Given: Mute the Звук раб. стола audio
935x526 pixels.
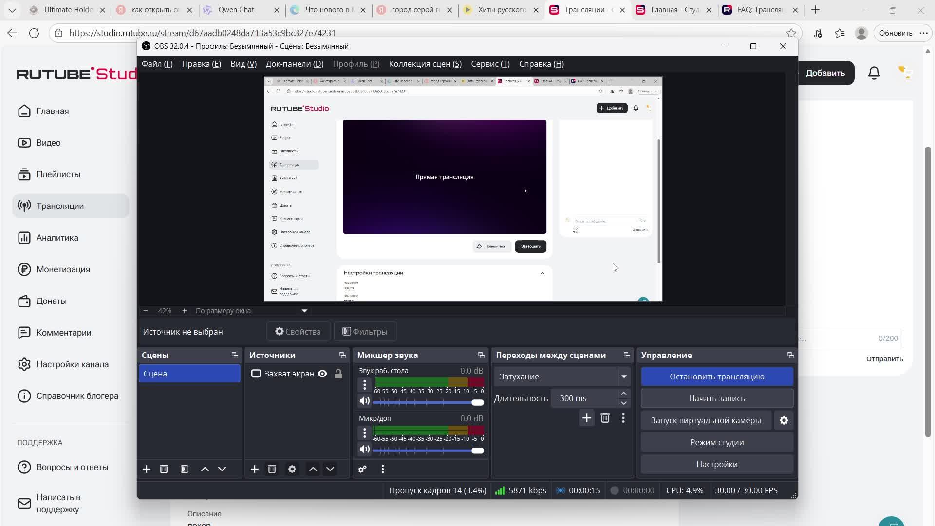Looking at the screenshot, I should [x=364, y=401].
